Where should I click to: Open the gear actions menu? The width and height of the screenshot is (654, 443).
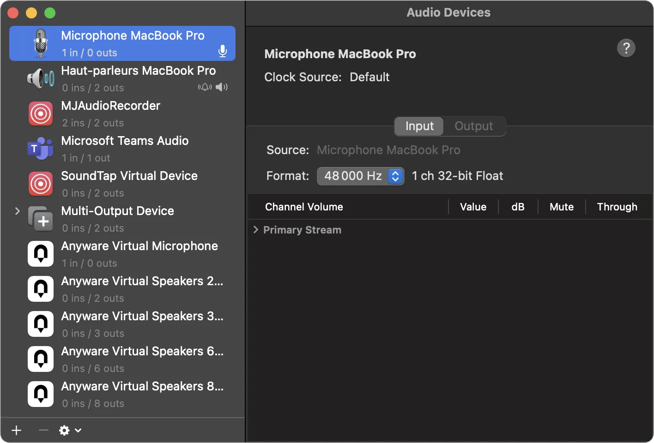click(x=70, y=431)
